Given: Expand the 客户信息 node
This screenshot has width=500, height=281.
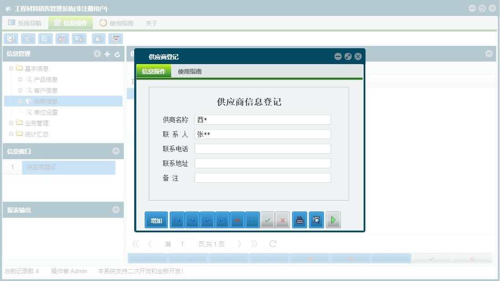Looking at the screenshot, I should (20, 90).
